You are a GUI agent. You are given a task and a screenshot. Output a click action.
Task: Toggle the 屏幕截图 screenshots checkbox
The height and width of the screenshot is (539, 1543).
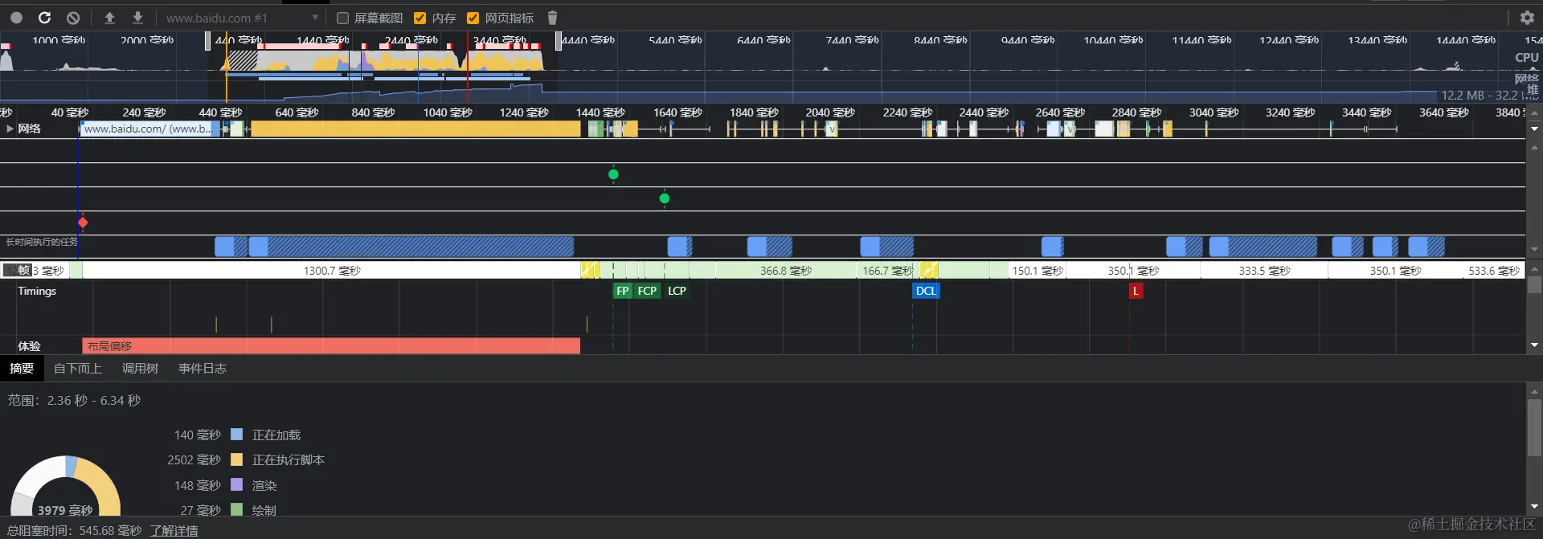[x=342, y=18]
